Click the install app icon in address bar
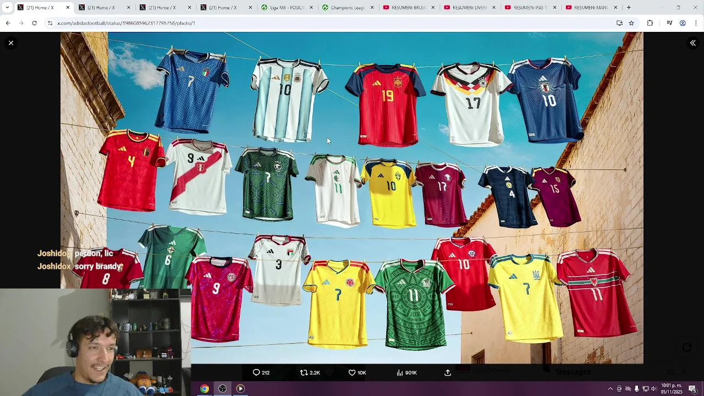This screenshot has height=396, width=704. tap(619, 23)
